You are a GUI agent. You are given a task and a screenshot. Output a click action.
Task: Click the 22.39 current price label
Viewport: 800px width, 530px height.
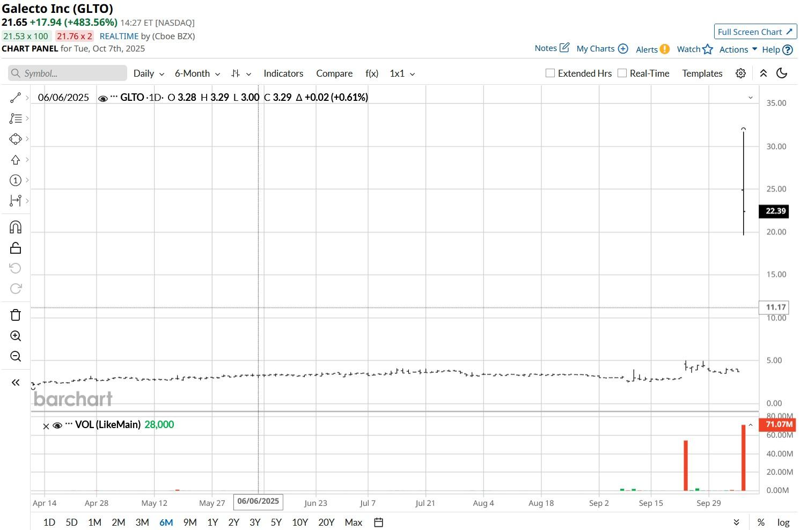pyautogui.click(x=774, y=211)
